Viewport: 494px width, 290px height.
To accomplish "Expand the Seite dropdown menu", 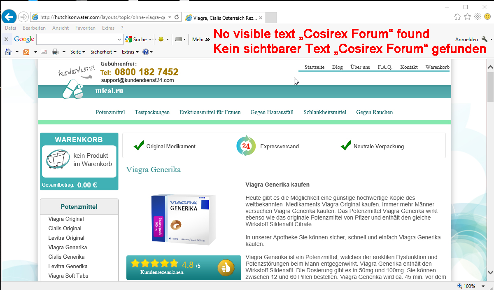I will (77, 52).
